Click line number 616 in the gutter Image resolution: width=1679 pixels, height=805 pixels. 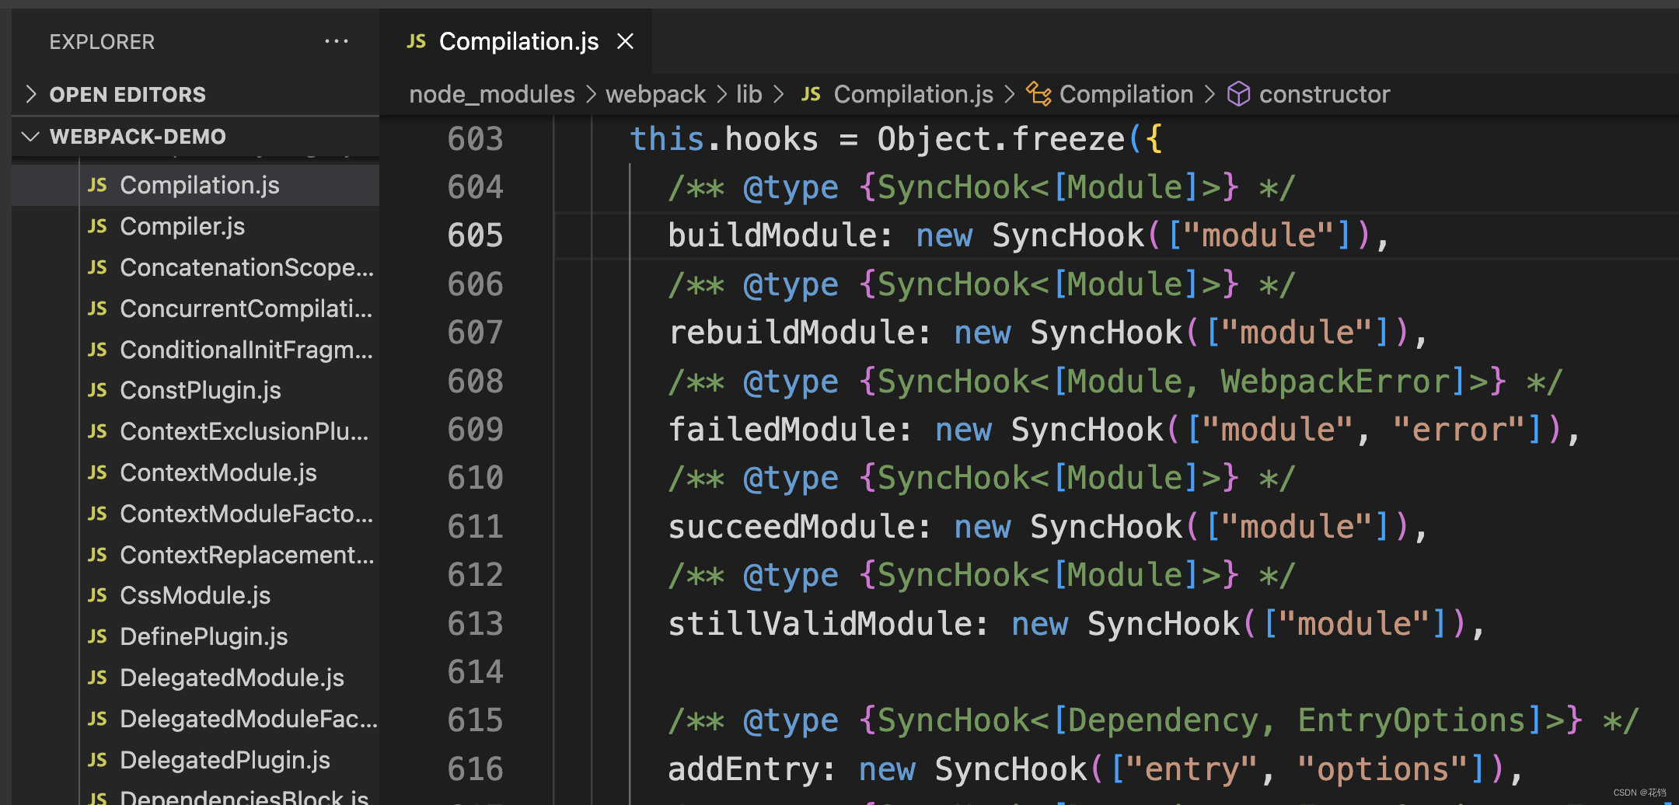[475, 769]
